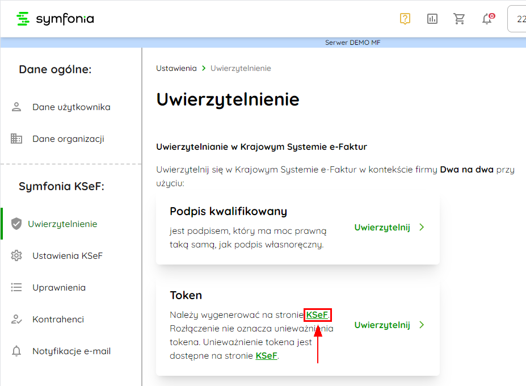Screen dimensions: 526x386
Task: Show notifications via bell icon
Action: click(487, 19)
